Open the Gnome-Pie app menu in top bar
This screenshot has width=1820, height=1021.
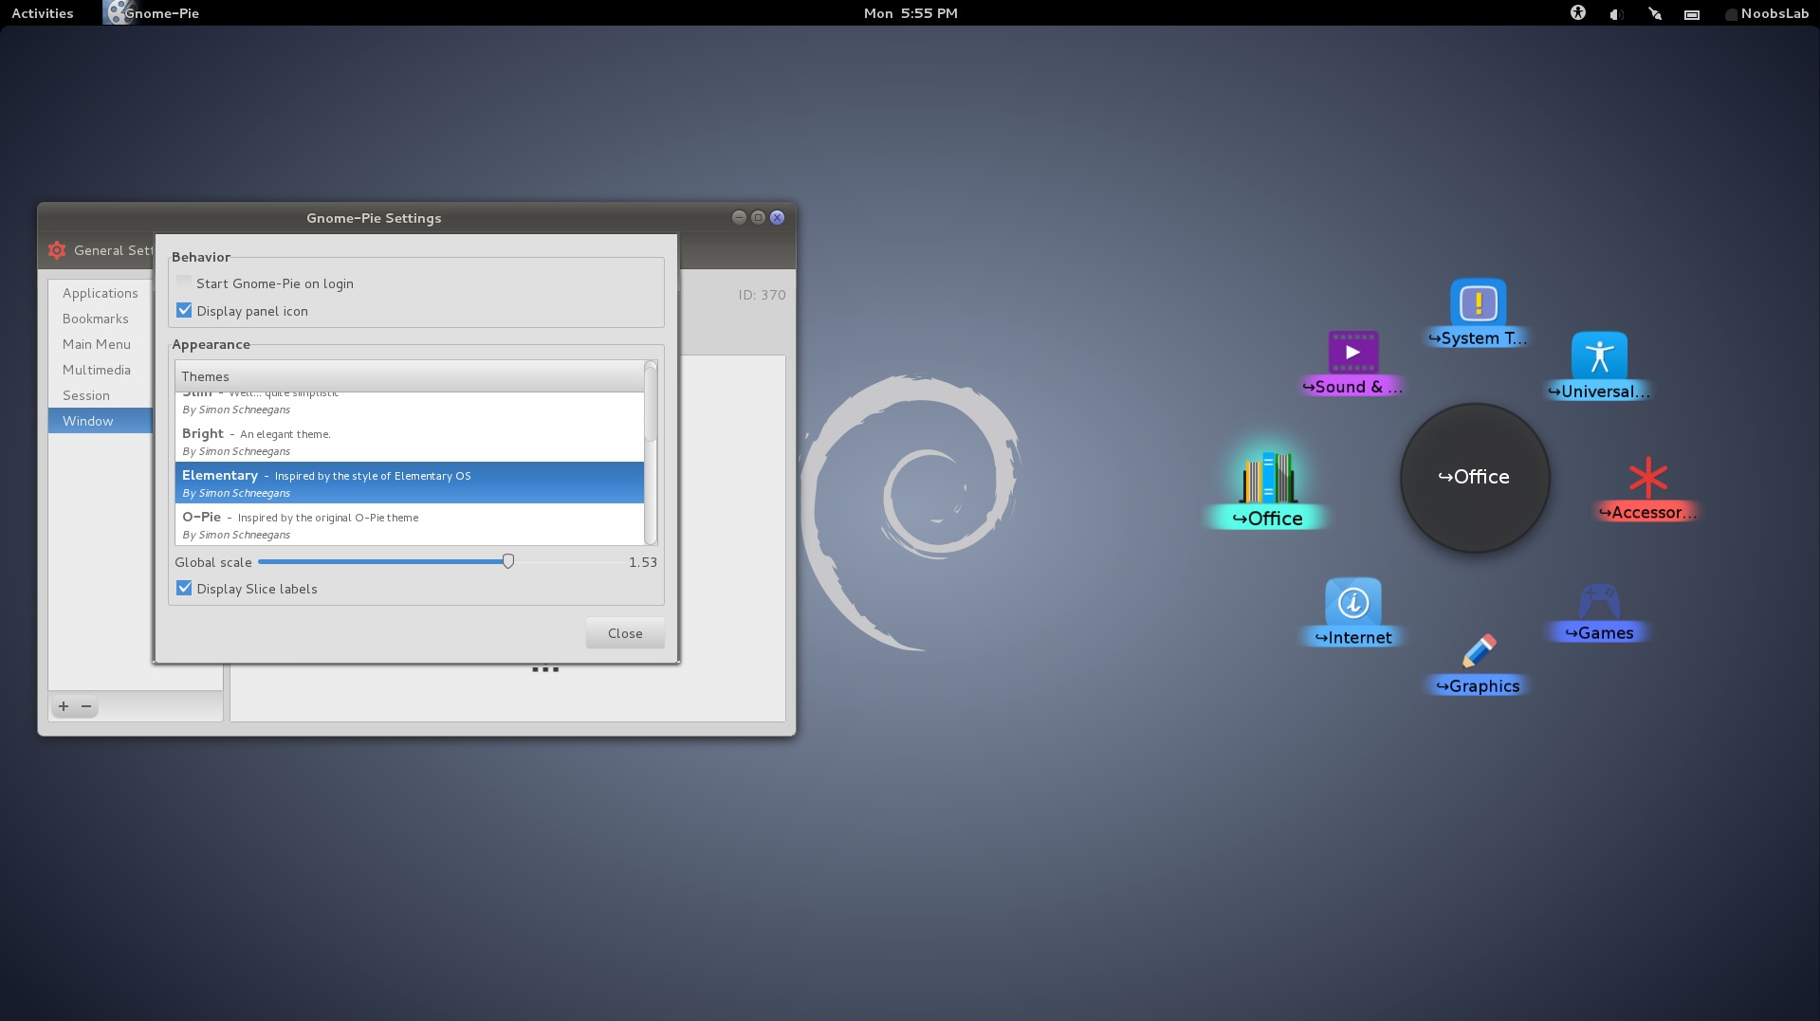[152, 13]
